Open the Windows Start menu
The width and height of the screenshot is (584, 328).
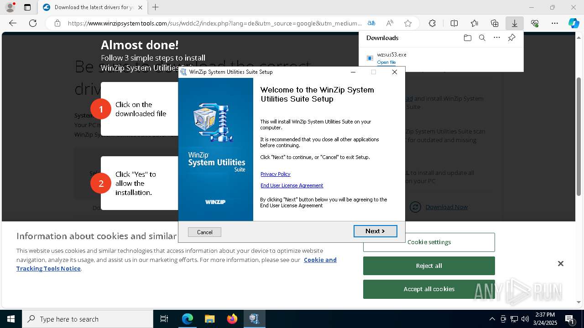point(11,319)
